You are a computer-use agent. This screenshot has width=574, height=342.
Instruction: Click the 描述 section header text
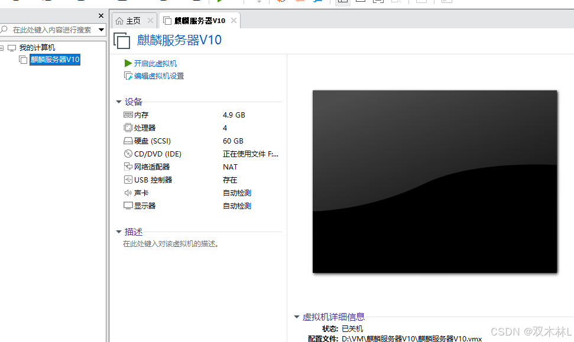tap(133, 232)
